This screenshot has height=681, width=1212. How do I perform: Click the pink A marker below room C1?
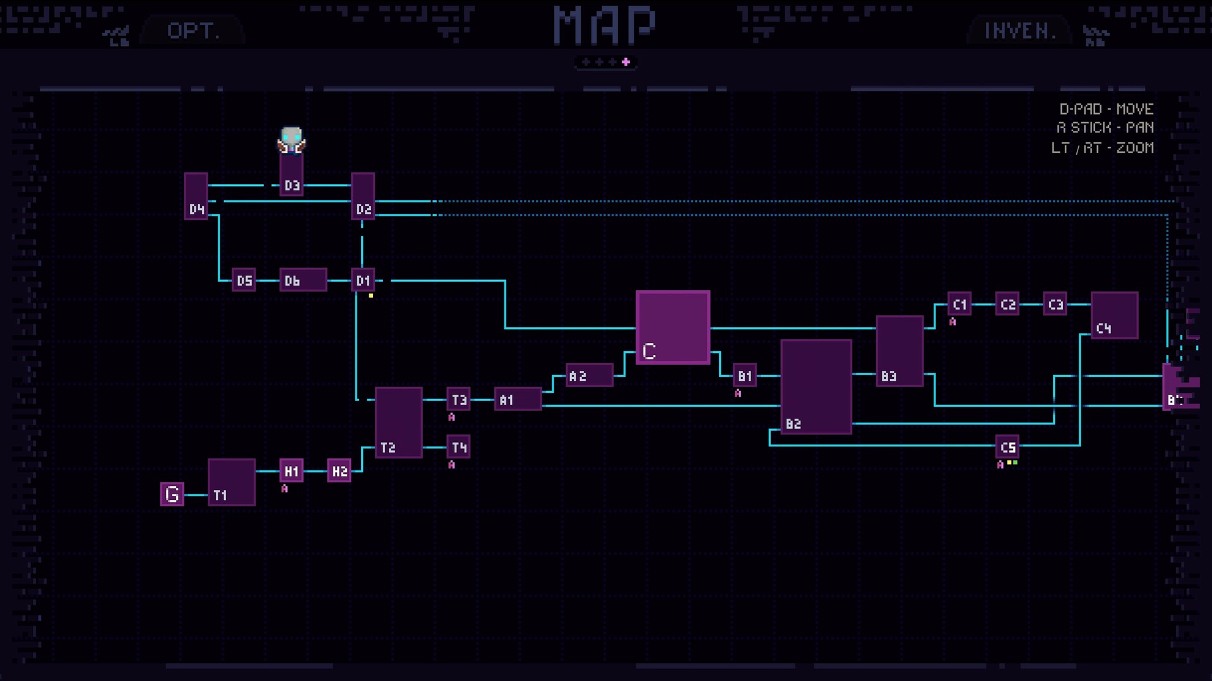[x=953, y=322]
